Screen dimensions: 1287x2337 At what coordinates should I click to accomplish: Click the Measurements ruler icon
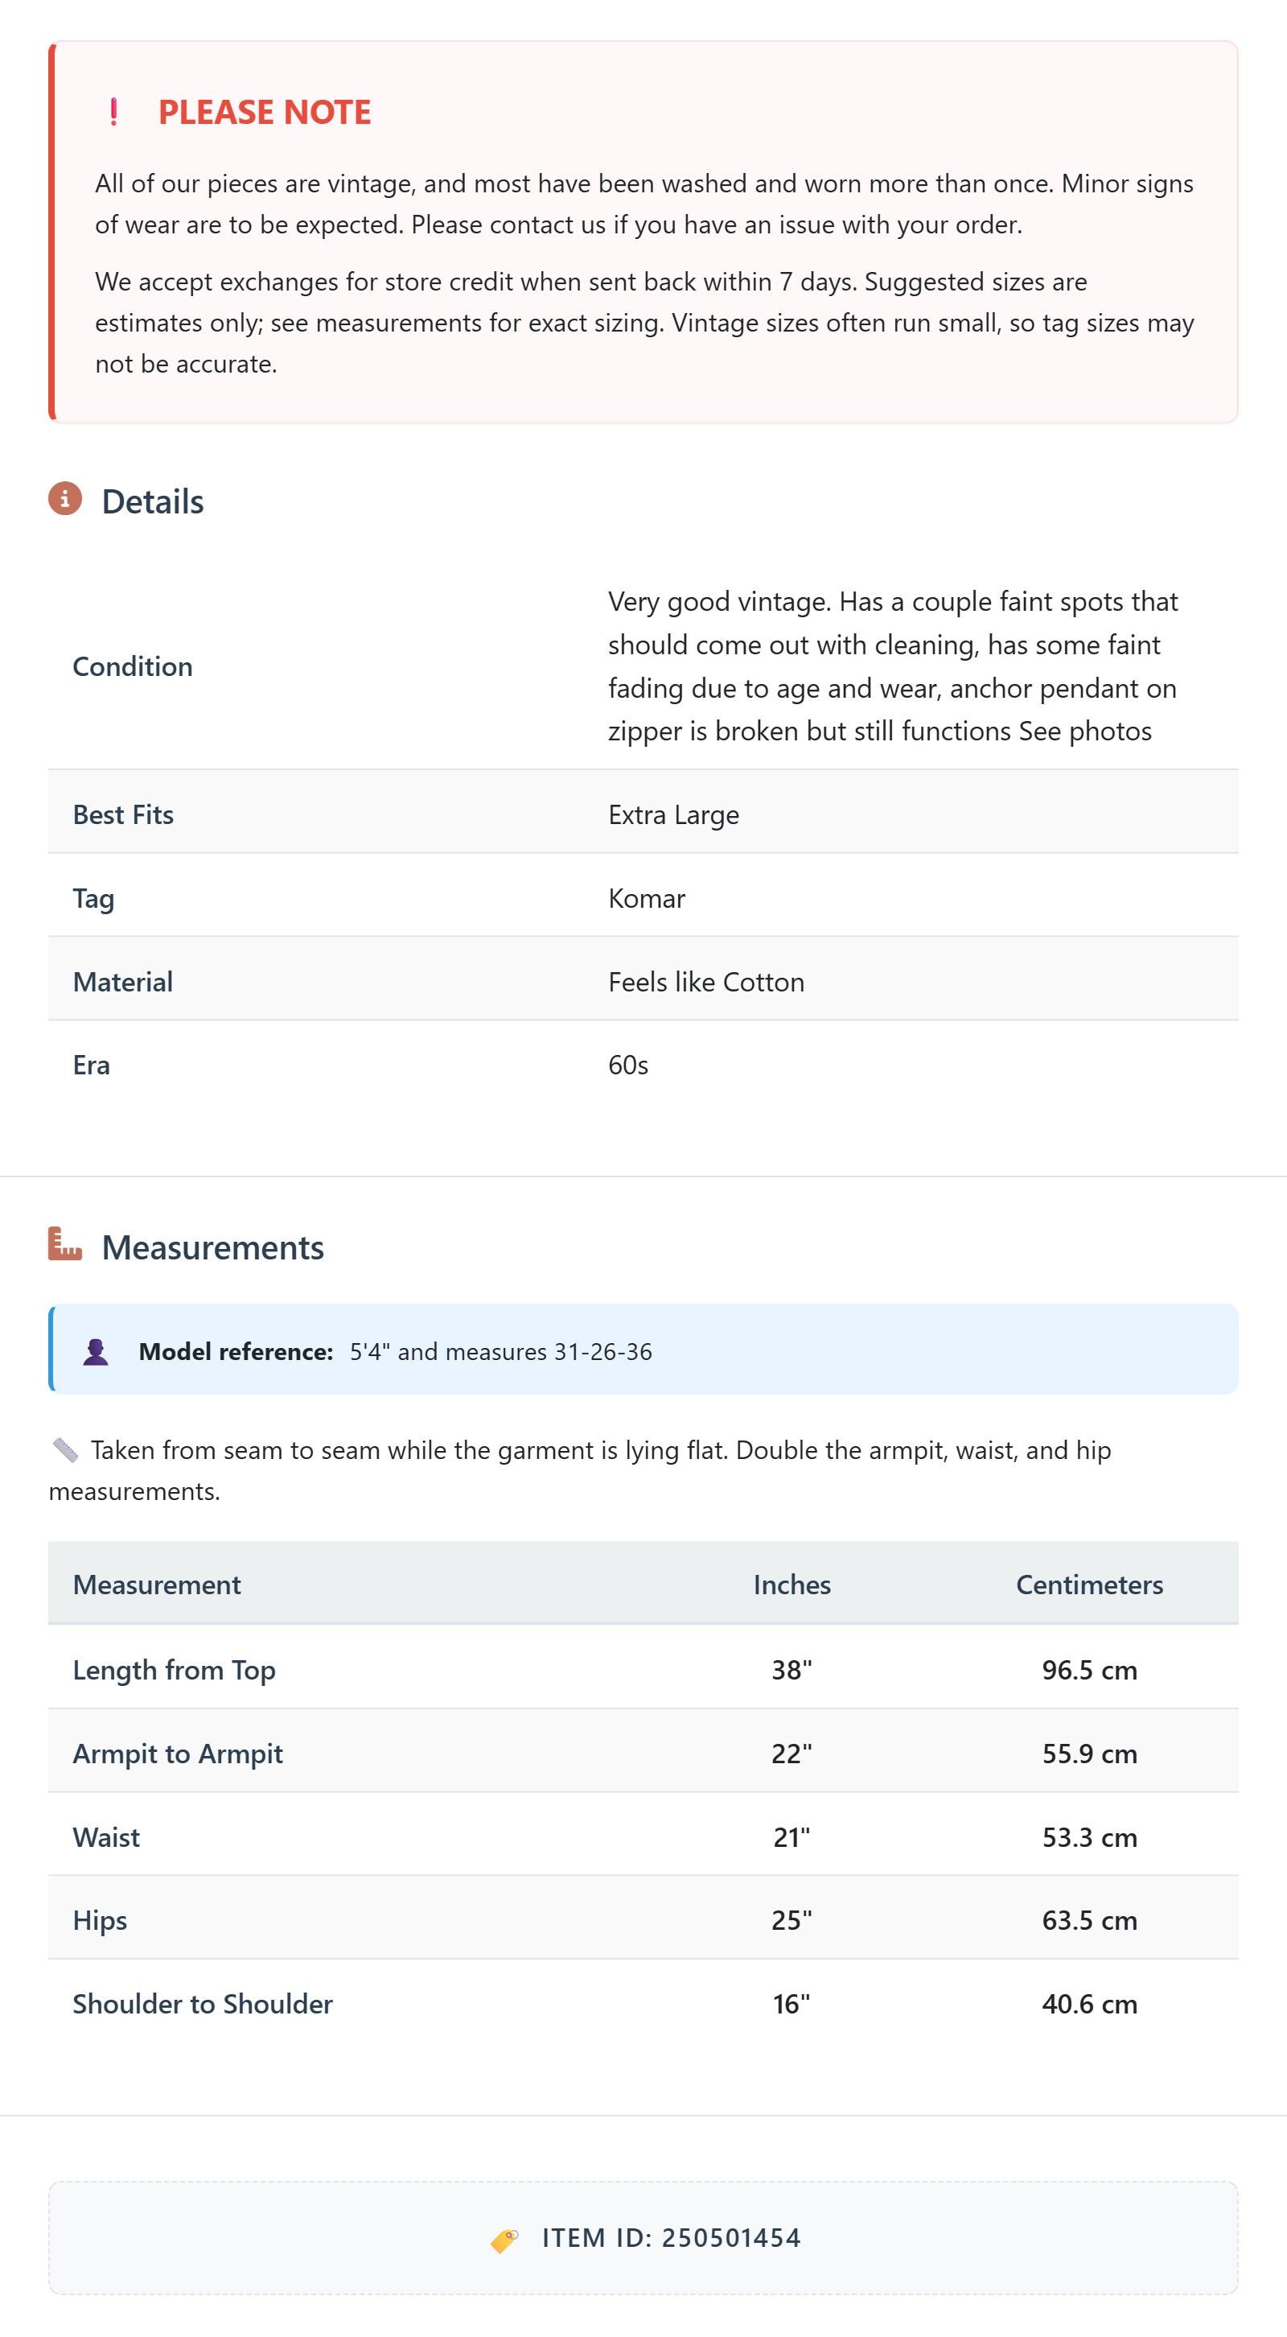pyautogui.click(x=65, y=1244)
